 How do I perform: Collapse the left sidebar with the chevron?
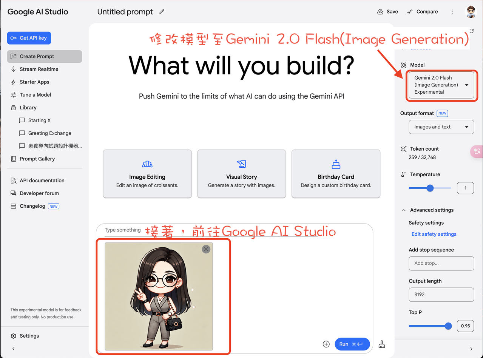point(14,349)
